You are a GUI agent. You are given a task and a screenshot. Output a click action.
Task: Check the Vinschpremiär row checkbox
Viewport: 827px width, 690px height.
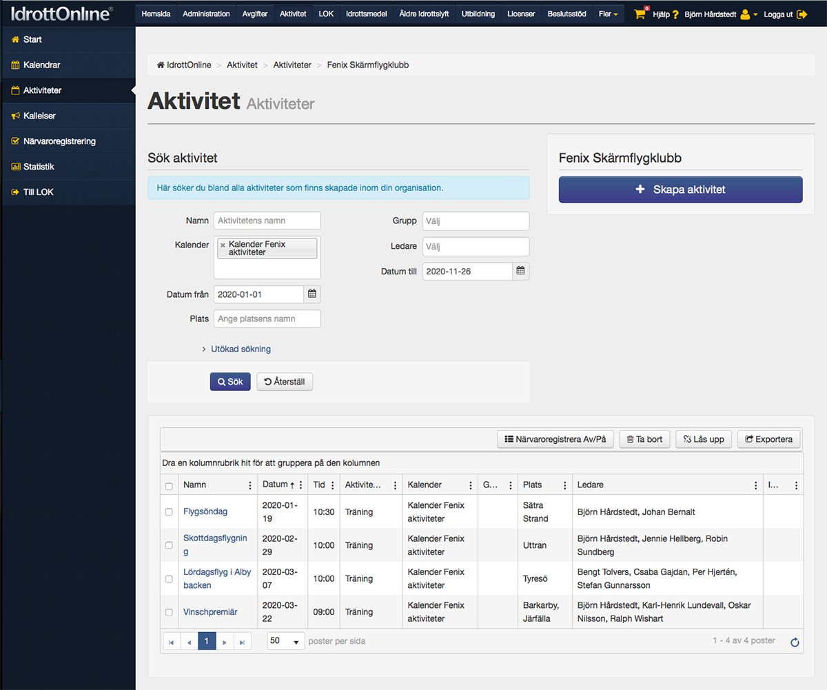coord(169,612)
